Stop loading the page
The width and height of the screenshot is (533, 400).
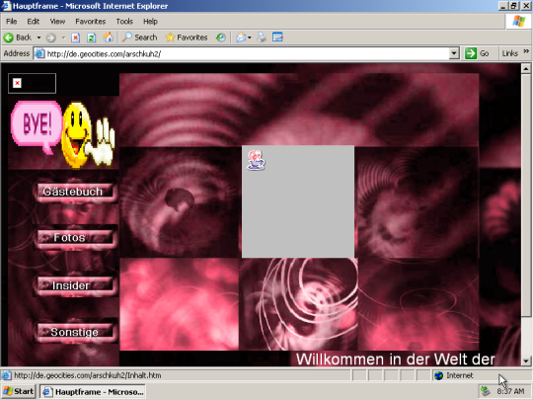pyautogui.click(x=75, y=38)
